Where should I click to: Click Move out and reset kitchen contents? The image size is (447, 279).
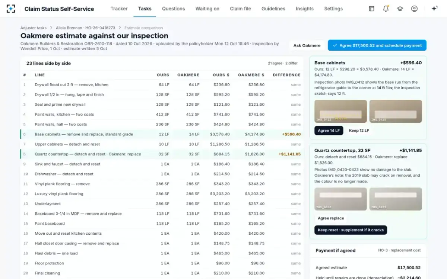tap(68, 234)
